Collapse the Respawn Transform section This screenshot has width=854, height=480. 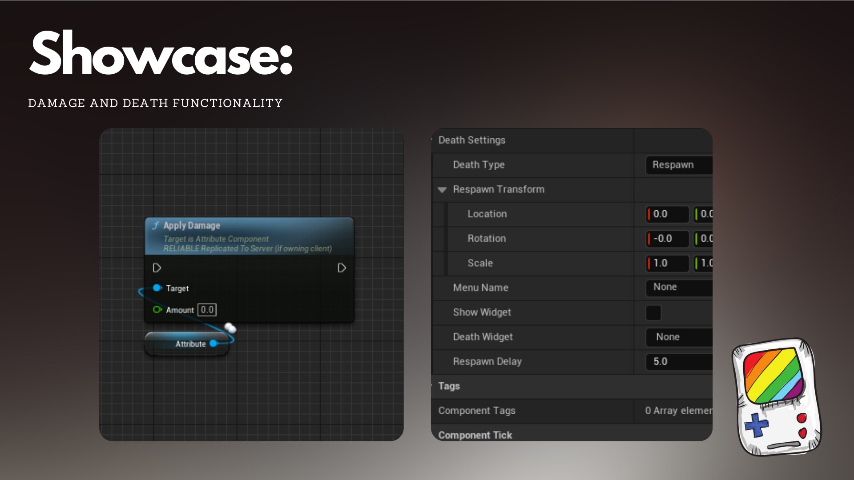[x=442, y=190]
